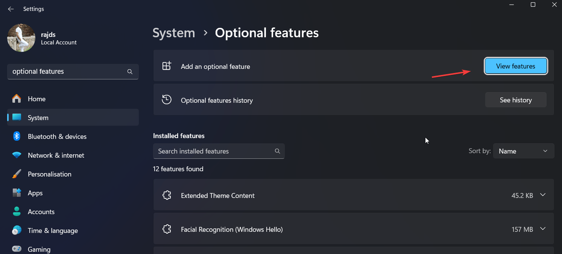
Task: Select System in the sidebar menu
Action: pos(38,117)
